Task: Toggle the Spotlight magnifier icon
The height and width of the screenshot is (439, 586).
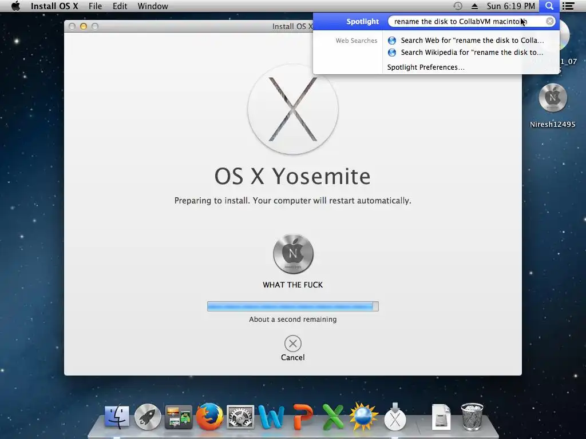Action: [549, 6]
